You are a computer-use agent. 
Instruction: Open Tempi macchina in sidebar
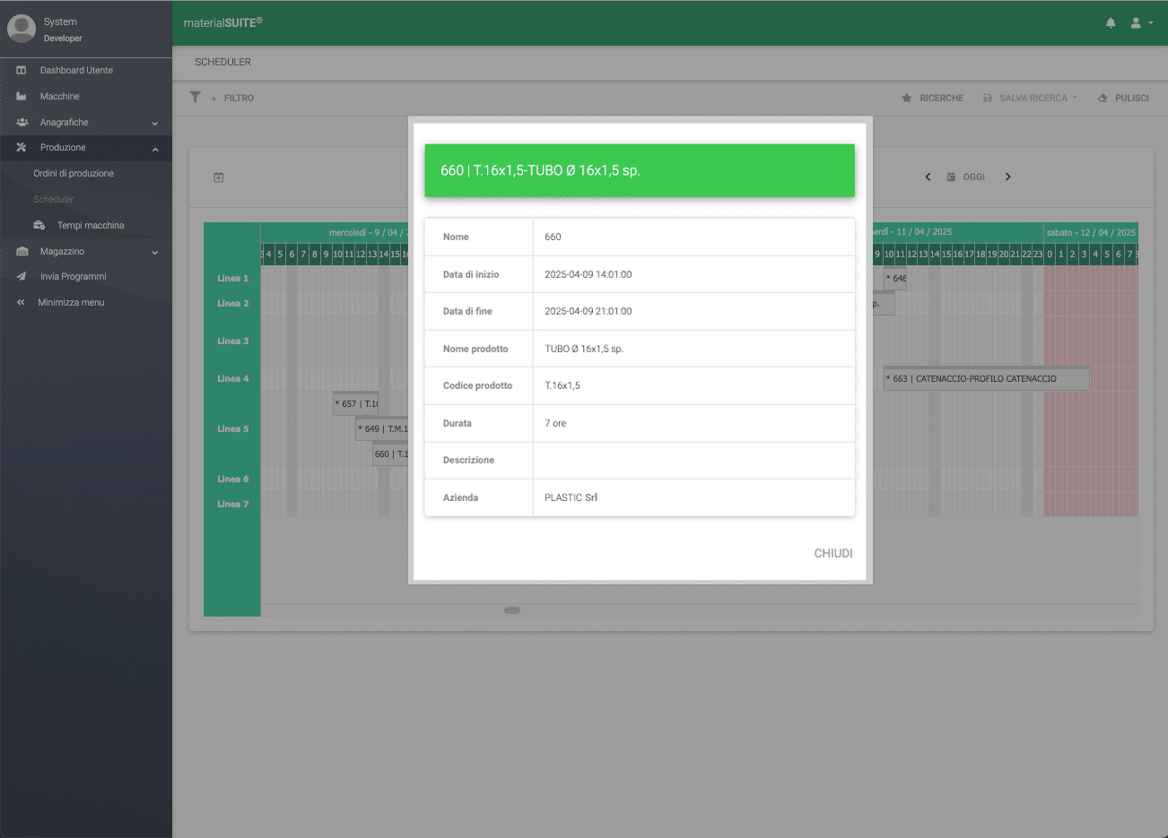(x=90, y=225)
